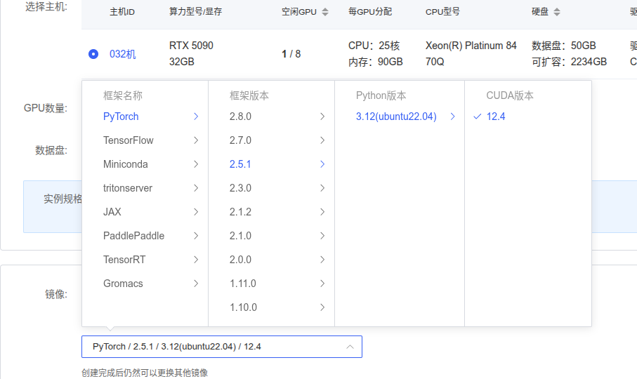Choose framework version 2.0.0
The width and height of the screenshot is (637, 379).
tap(240, 260)
